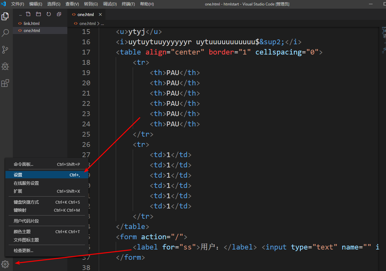This screenshot has height=271, width=386.
Task: Click the PAU text on line 22
Action: pyautogui.click(x=173, y=103)
